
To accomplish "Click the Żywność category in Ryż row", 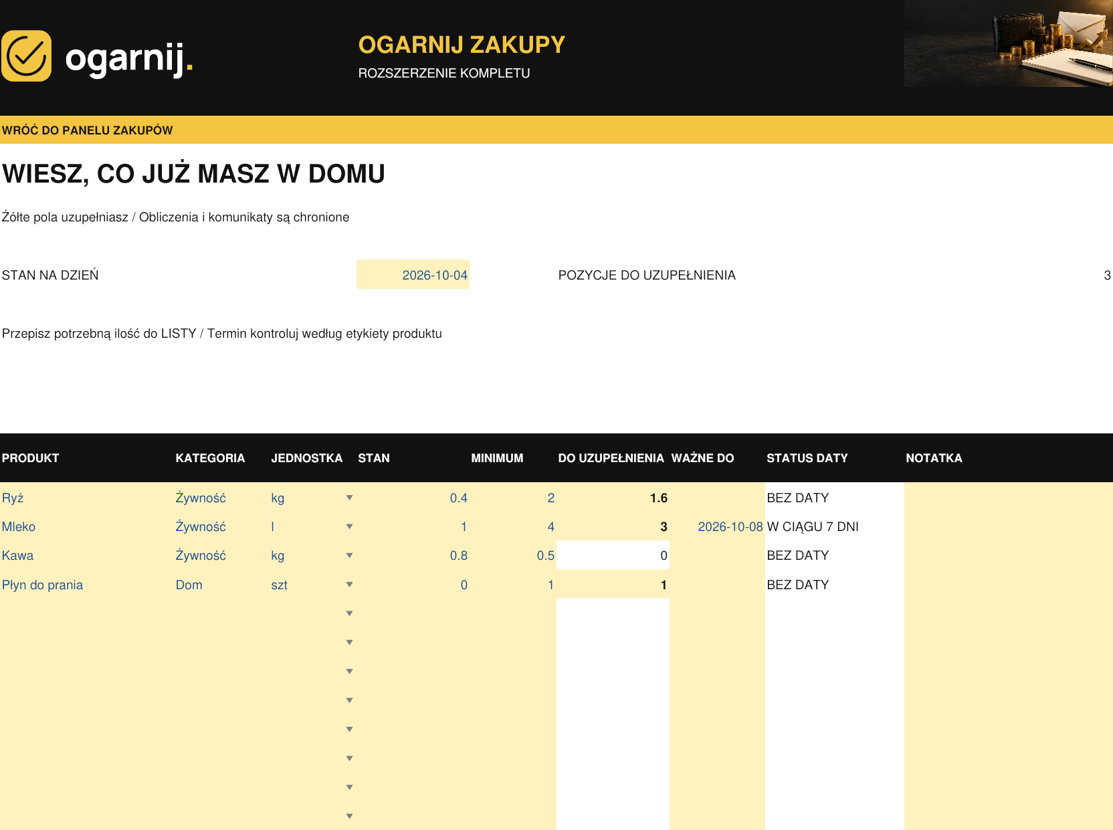I will (x=221, y=498).
